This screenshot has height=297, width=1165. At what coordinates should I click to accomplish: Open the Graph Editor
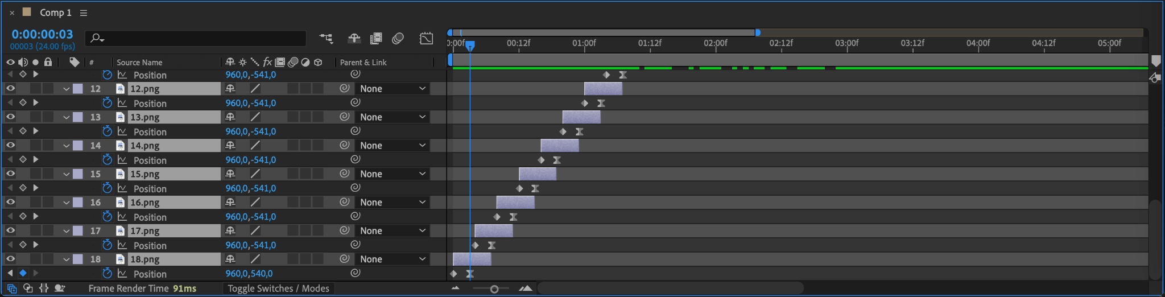click(426, 38)
